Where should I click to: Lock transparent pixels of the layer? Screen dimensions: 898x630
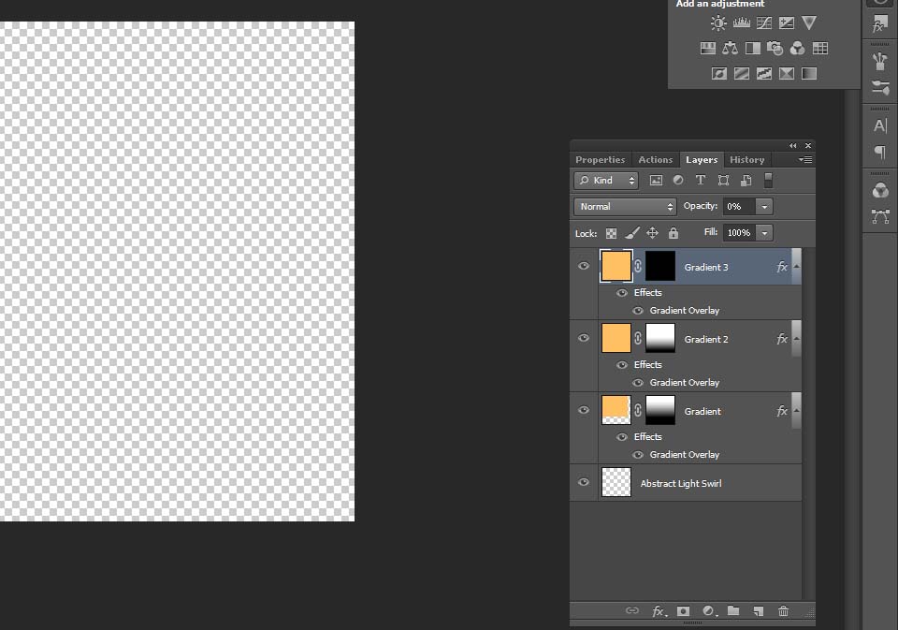[x=611, y=233]
